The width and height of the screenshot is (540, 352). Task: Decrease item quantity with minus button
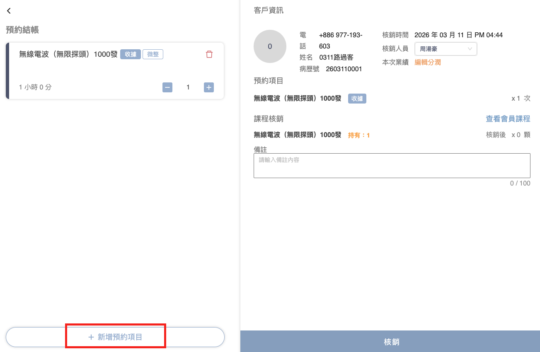(167, 87)
